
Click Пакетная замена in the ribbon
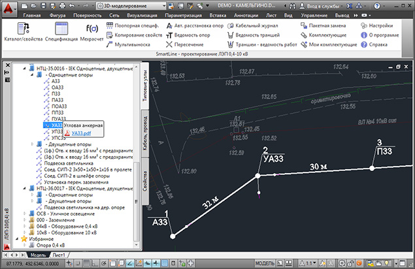[x=326, y=25]
